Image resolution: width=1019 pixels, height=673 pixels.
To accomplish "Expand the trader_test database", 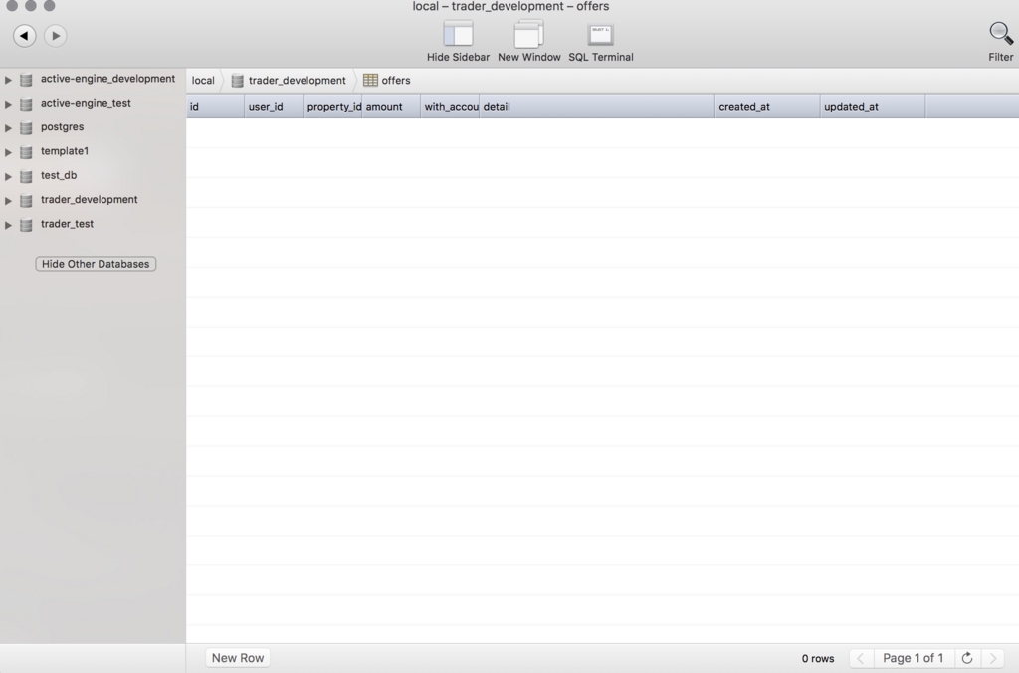I will pos(9,224).
